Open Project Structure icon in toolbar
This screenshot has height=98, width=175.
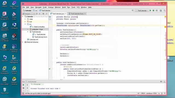click(161, 10)
